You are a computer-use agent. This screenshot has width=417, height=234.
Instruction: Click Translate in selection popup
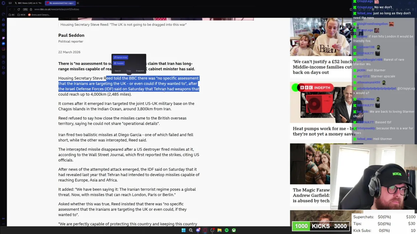pyautogui.click(x=119, y=63)
